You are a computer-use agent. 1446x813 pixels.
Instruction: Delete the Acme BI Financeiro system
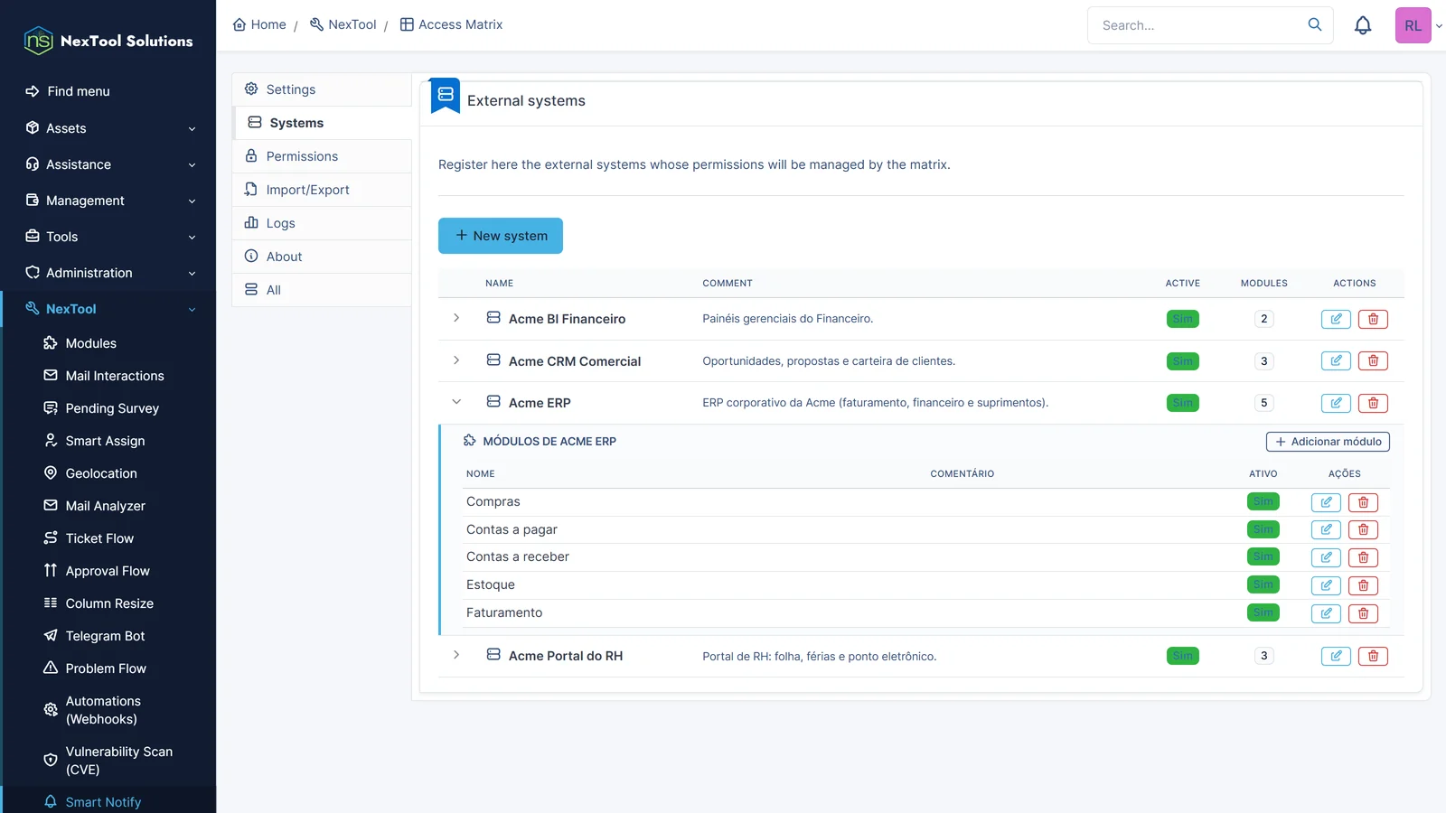[x=1373, y=319]
